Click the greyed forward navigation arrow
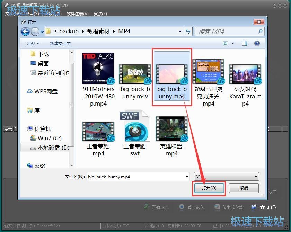291x232 pixels. [35, 32]
